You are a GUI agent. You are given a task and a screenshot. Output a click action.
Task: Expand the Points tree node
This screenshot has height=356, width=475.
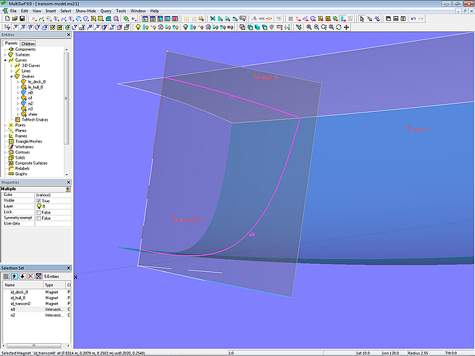(5, 125)
